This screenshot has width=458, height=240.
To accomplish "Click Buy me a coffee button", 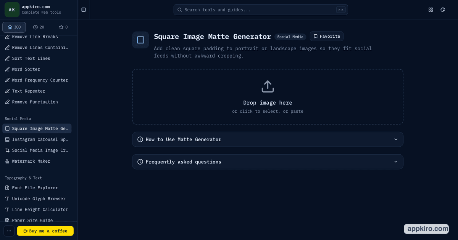I will 45,231.
